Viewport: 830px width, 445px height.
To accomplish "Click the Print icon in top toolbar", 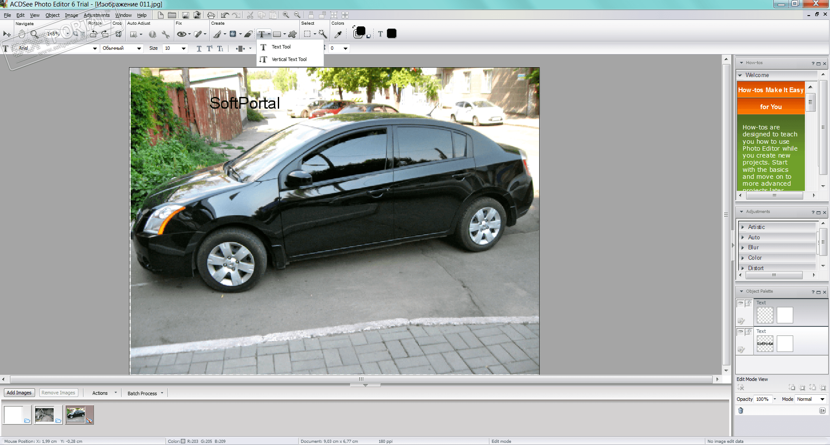I will pos(211,15).
